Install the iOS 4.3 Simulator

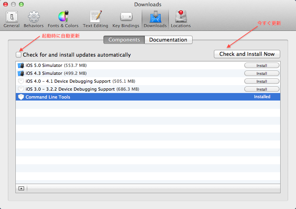(x=262, y=74)
